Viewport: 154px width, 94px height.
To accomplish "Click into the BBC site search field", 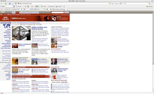I will click(57, 12).
